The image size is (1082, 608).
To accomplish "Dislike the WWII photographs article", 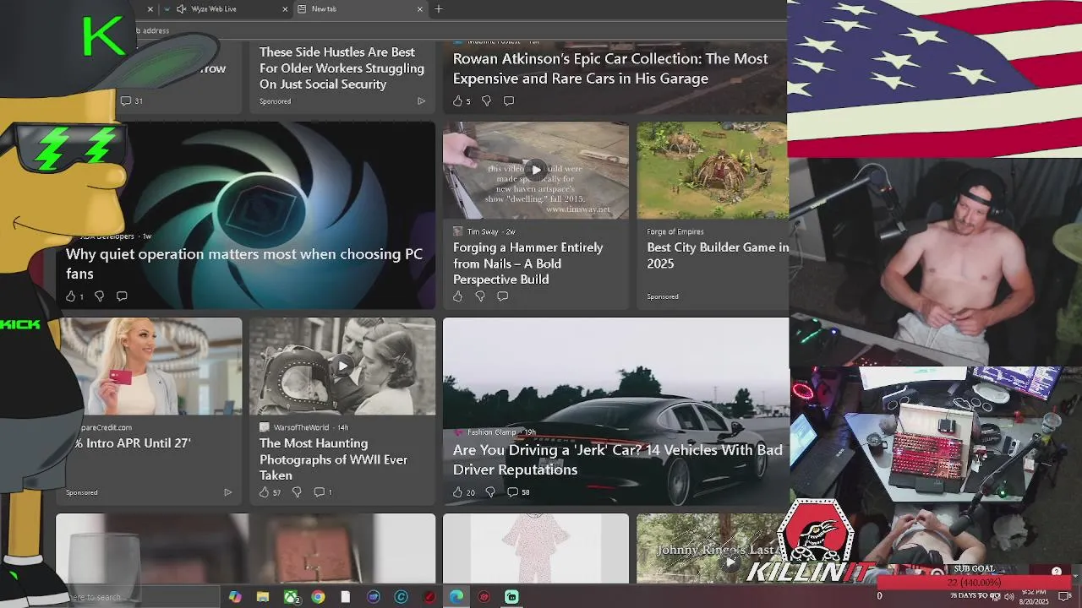I will pyautogui.click(x=297, y=492).
